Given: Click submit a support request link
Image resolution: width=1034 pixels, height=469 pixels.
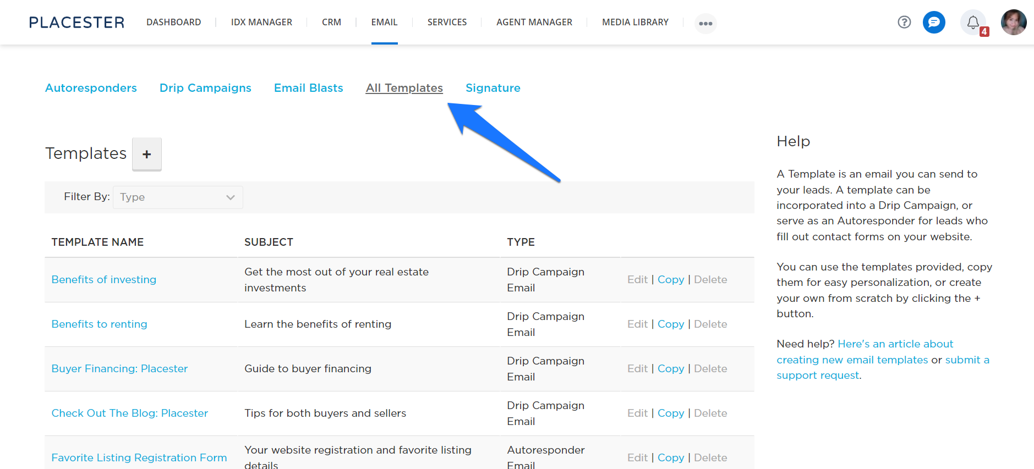Looking at the screenshot, I should pos(883,368).
